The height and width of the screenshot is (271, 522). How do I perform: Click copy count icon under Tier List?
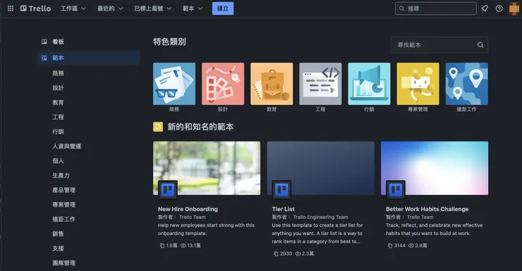point(276,253)
